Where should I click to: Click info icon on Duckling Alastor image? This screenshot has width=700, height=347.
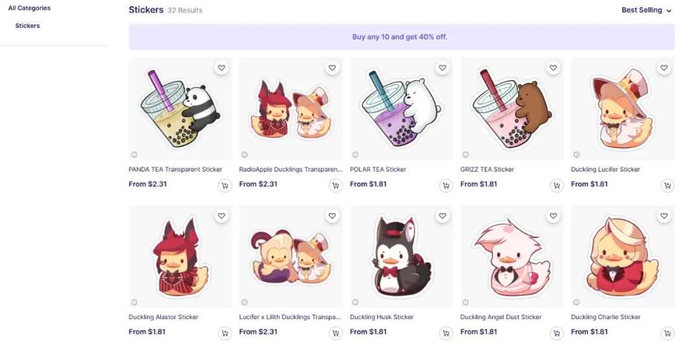134,302
